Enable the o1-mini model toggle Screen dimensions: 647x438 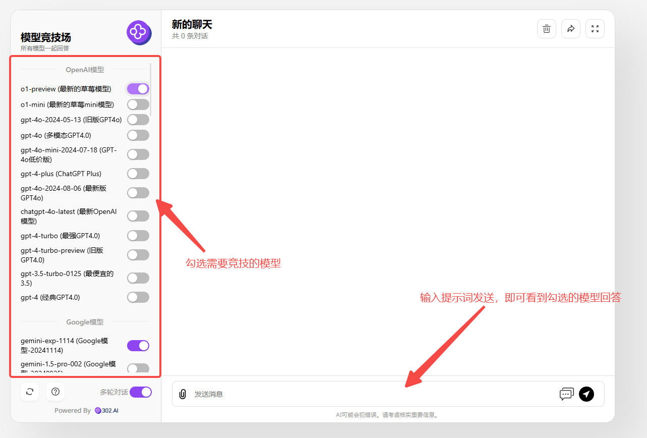(138, 104)
